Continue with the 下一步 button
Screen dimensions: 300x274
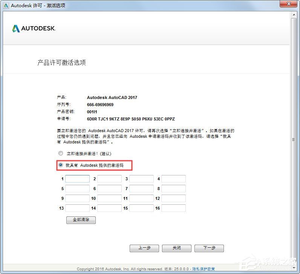tap(209, 248)
